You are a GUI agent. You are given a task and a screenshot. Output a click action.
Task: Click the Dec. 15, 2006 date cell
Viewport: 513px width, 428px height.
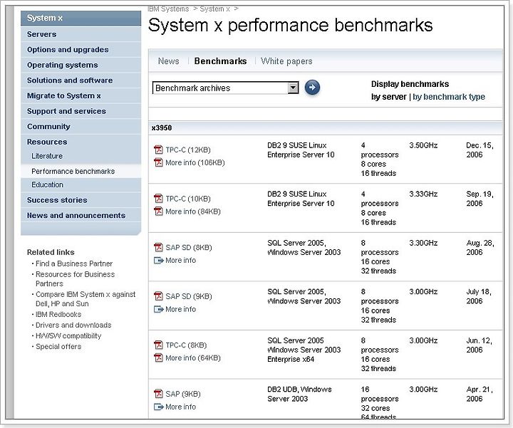click(x=480, y=150)
